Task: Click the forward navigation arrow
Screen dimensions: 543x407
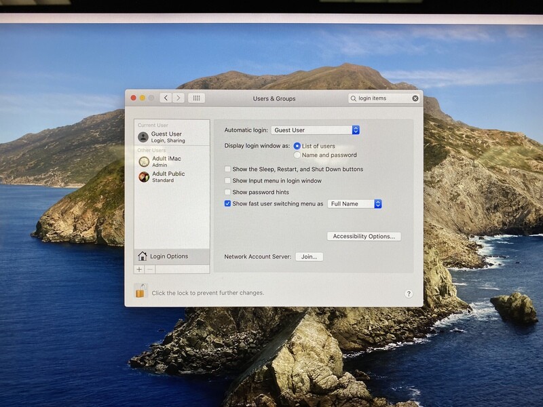Action: (178, 97)
